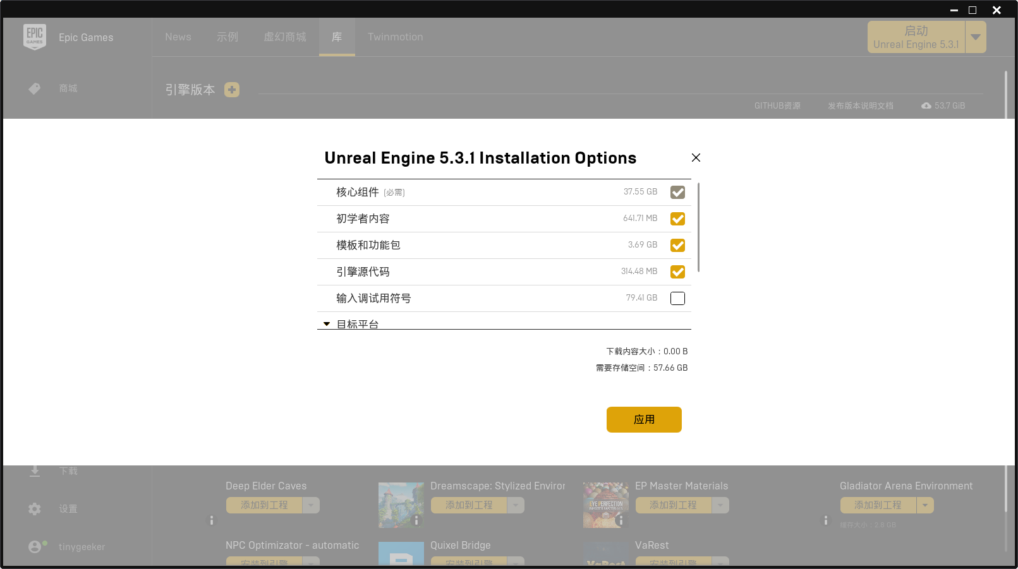Viewport: 1018px width, 569px height.
Task: Open the 商城 store section in sidebar
Action: coord(68,88)
